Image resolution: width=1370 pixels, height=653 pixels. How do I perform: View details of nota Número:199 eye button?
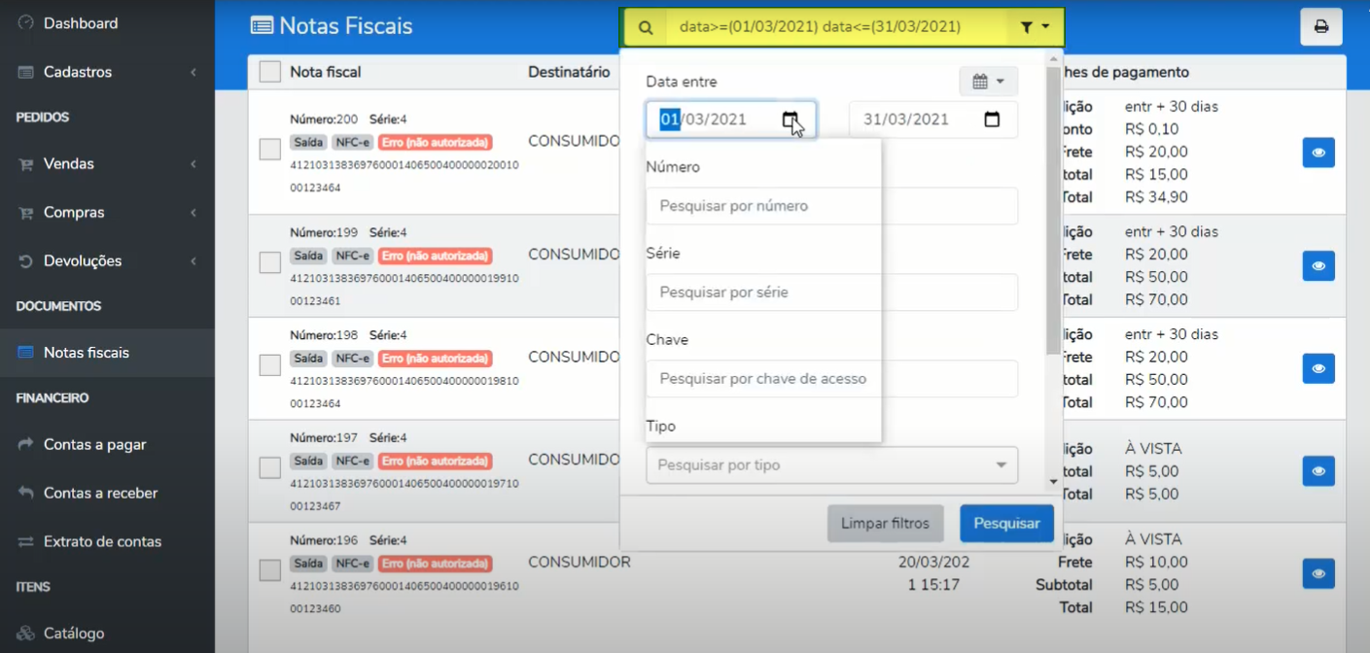1318,266
